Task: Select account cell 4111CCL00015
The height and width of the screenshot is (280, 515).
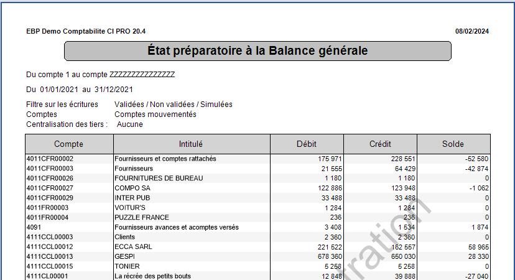Action: tap(50, 266)
